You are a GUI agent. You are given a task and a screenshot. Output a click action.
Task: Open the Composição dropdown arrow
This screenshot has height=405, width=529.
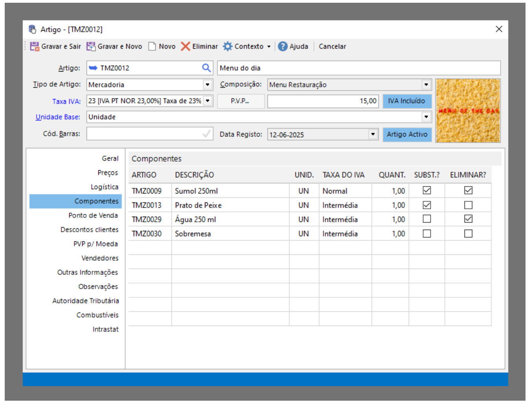pyautogui.click(x=426, y=85)
